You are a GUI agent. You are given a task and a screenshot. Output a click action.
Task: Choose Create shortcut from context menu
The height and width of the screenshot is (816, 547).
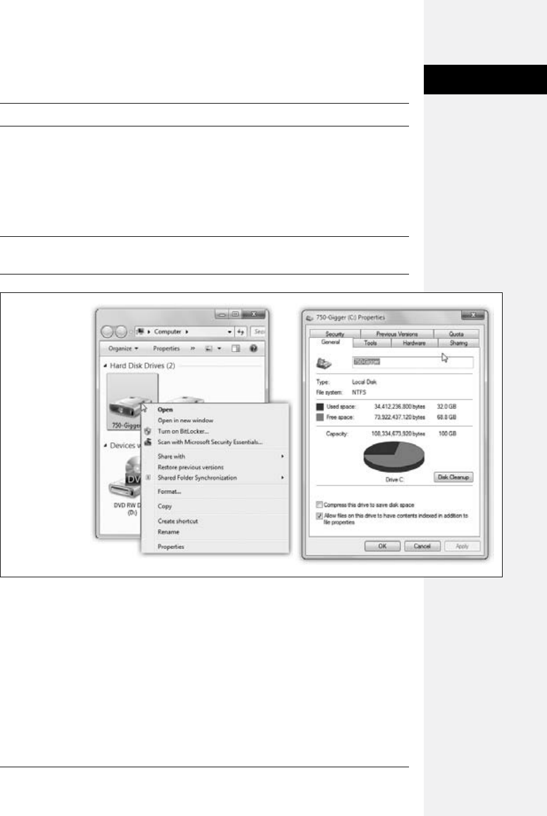pyautogui.click(x=178, y=521)
